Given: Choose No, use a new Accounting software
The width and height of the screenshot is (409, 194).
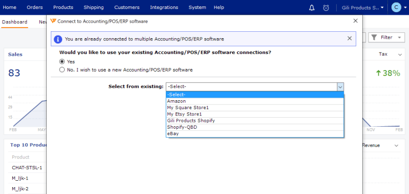Looking at the screenshot, I should pos(62,70).
